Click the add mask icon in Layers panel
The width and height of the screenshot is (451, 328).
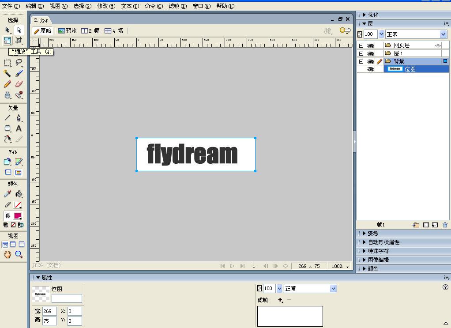click(426, 225)
